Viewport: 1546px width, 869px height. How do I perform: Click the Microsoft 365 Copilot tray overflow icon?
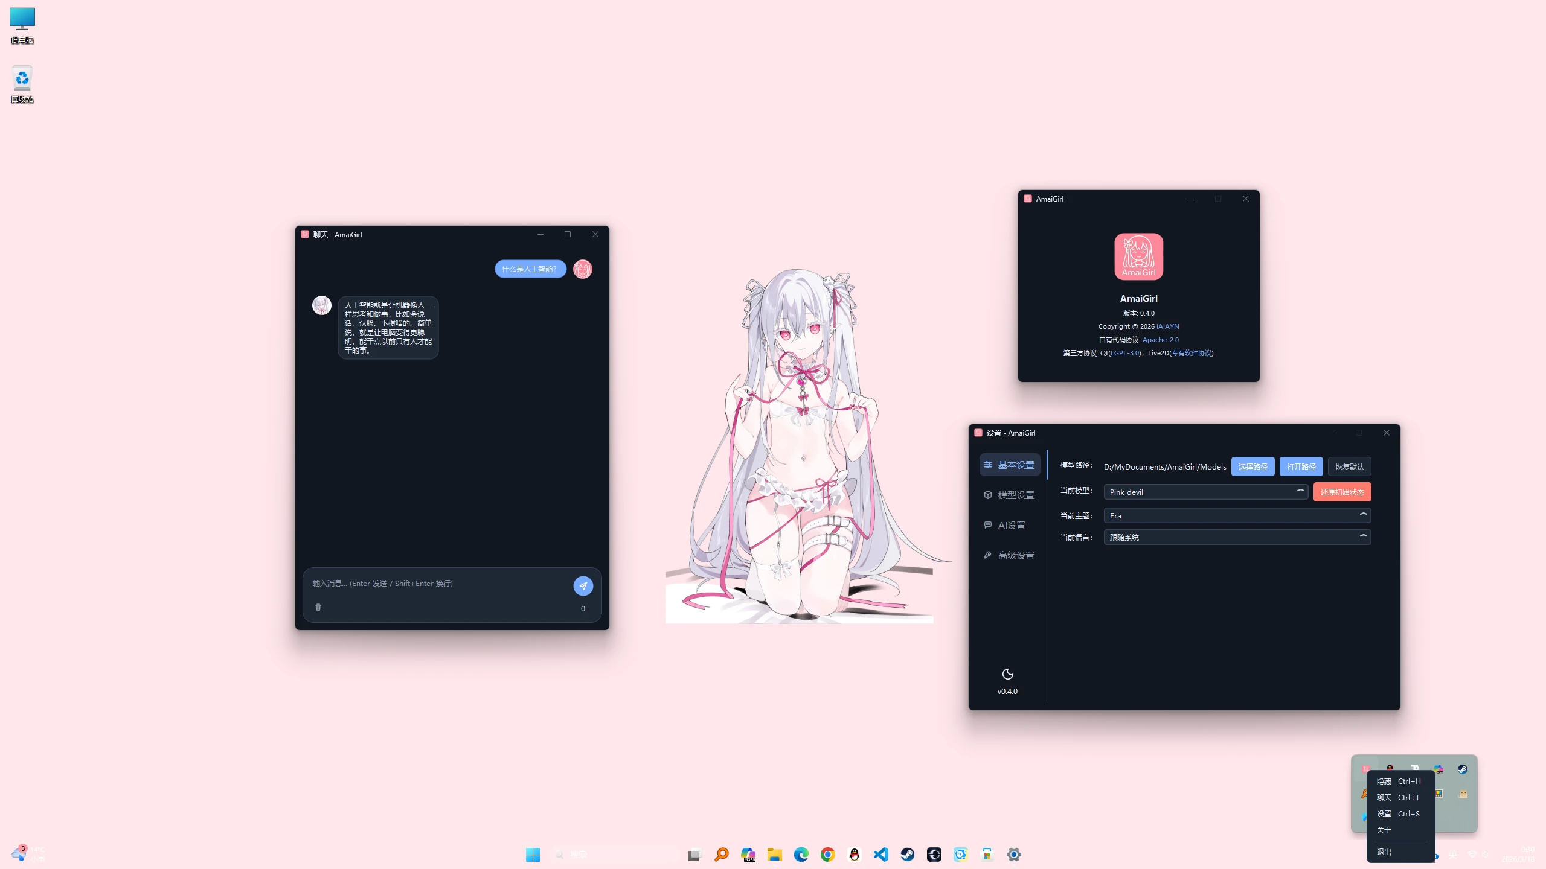click(1439, 769)
